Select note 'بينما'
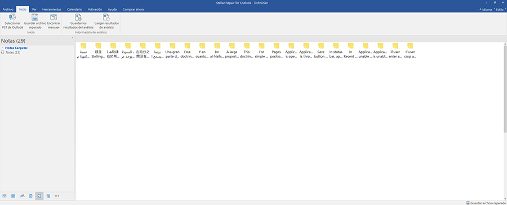The width and height of the screenshot is (507, 205). [x=158, y=51]
